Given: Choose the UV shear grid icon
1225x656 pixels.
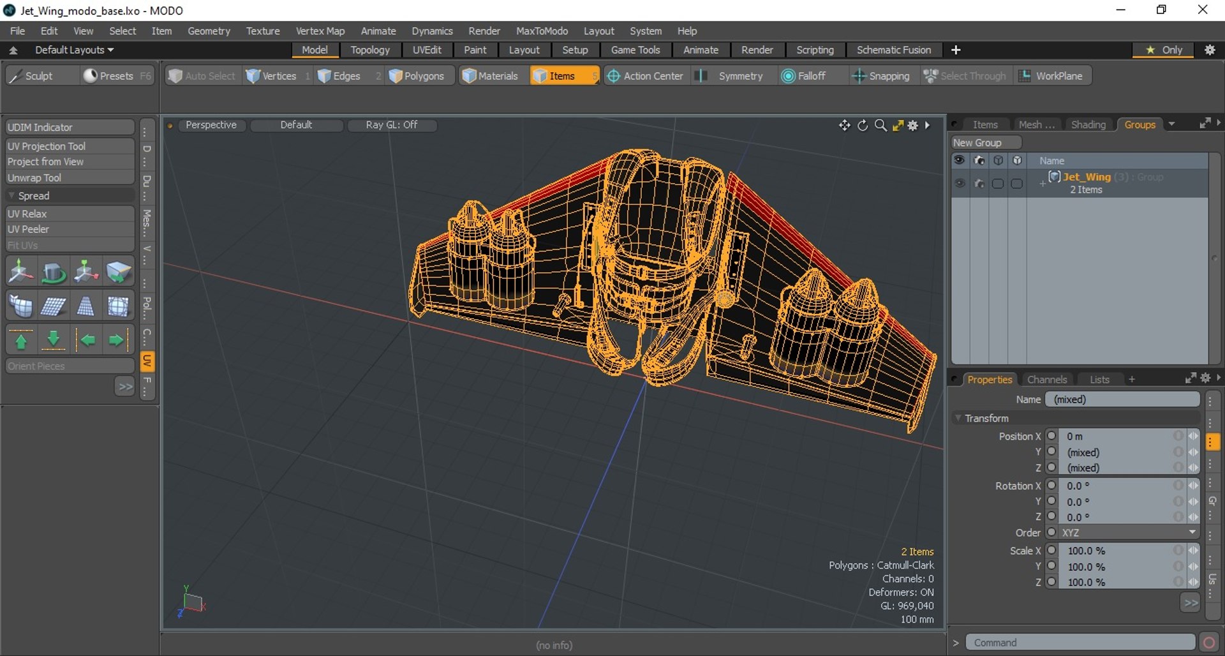Looking at the screenshot, I should (54, 307).
